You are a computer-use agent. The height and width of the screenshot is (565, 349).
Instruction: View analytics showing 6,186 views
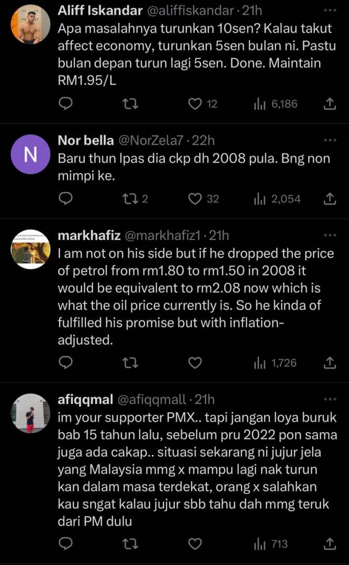275,104
